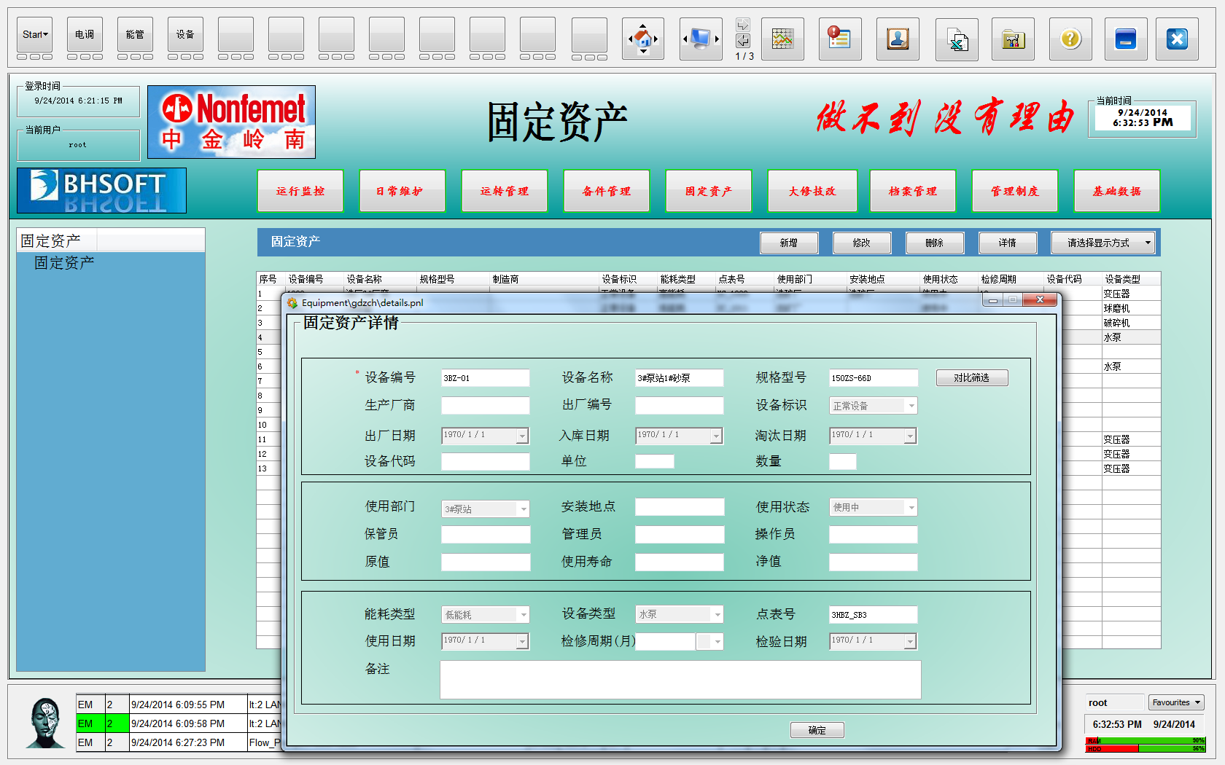Click the 点表号 field with 3HBZ_SB3
This screenshot has height=765, width=1225.
pyautogui.click(x=874, y=614)
